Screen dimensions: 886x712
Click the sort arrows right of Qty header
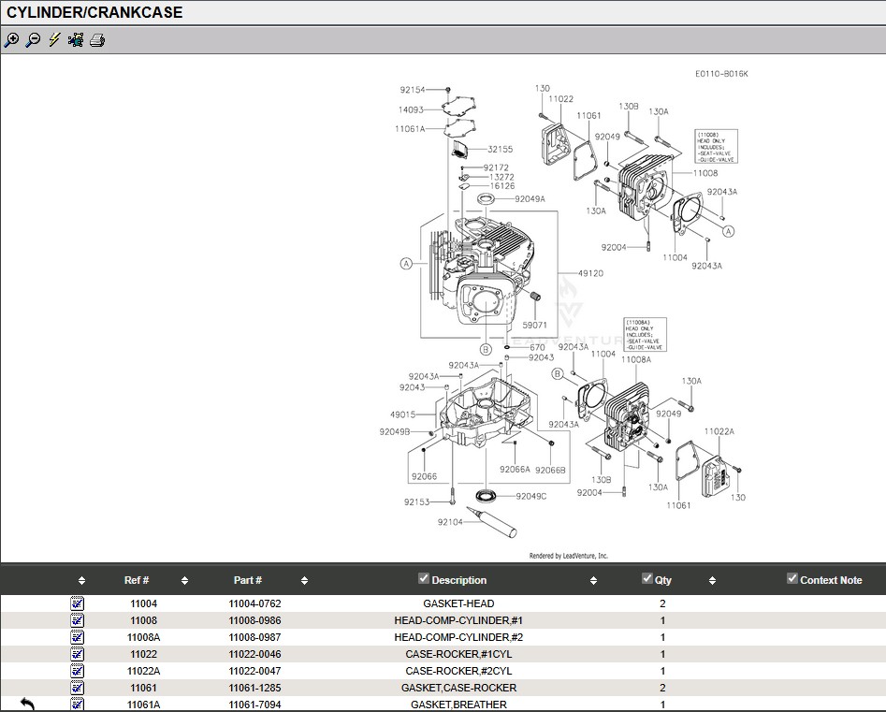click(712, 581)
